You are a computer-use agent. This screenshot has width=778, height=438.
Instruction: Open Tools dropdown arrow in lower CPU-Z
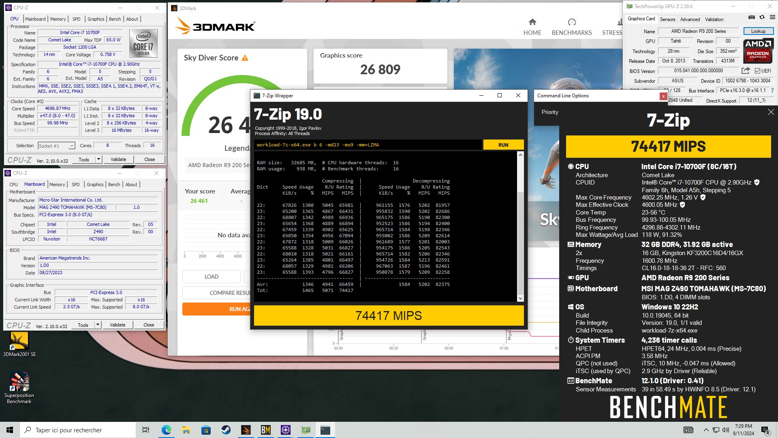coord(98,325)
